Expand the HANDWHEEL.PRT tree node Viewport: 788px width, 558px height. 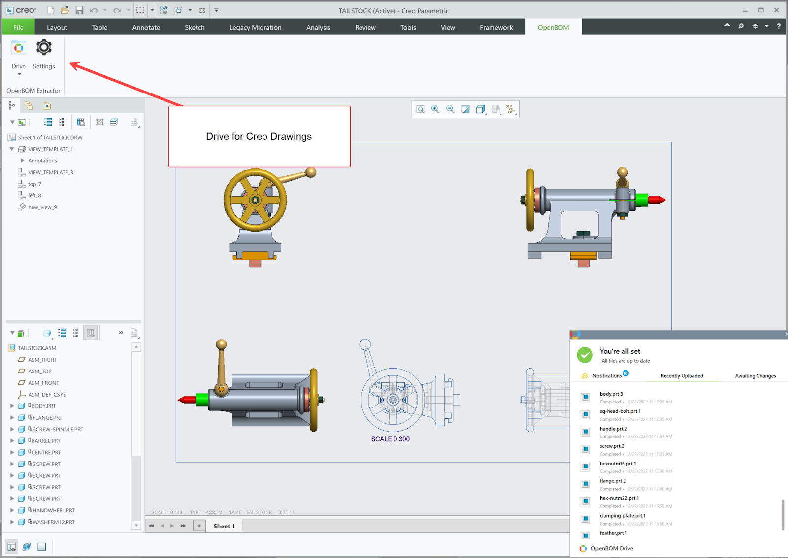pos(12,510)
